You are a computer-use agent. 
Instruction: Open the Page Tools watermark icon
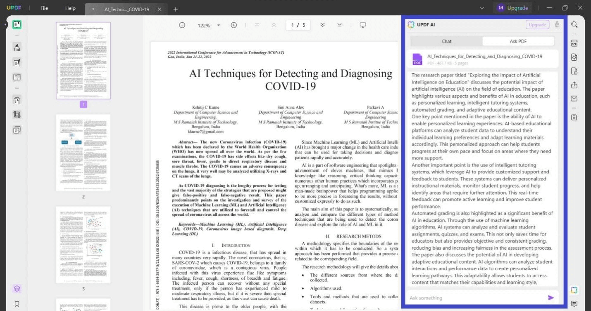point(17,130)
